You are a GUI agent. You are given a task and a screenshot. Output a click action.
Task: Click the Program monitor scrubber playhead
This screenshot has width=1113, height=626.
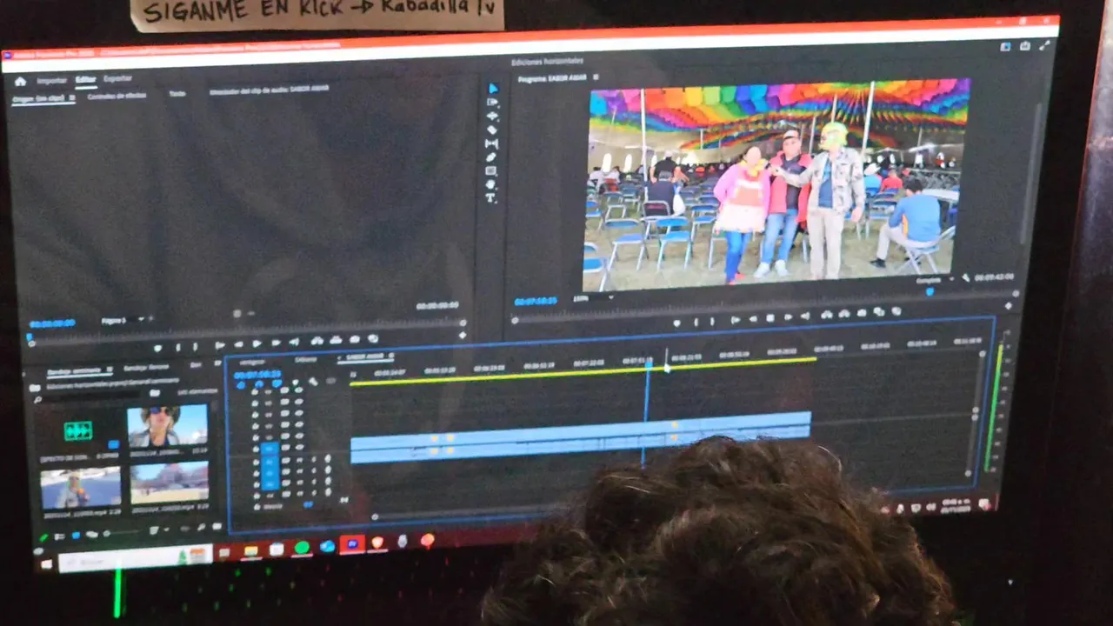[x=930, y=292]
